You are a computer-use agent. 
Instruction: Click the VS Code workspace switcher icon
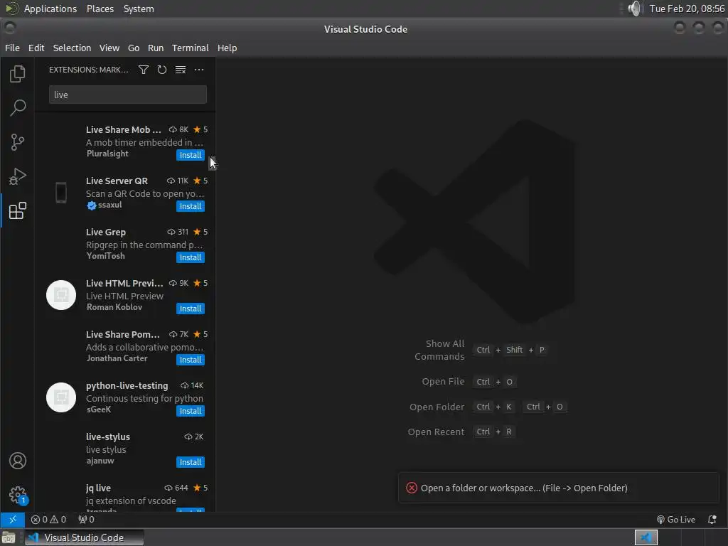tap(646, 537)
